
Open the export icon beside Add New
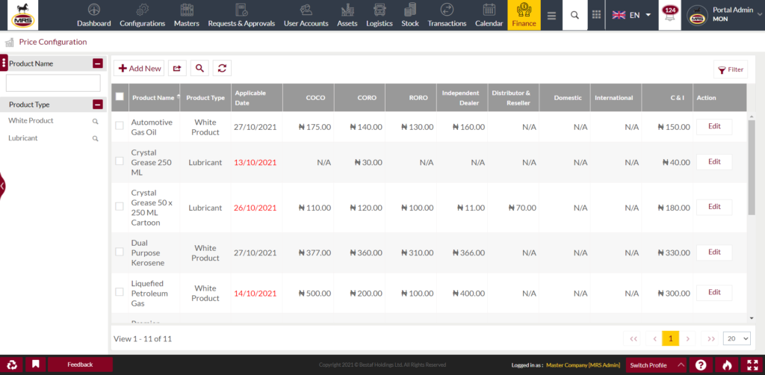(177, 68)
